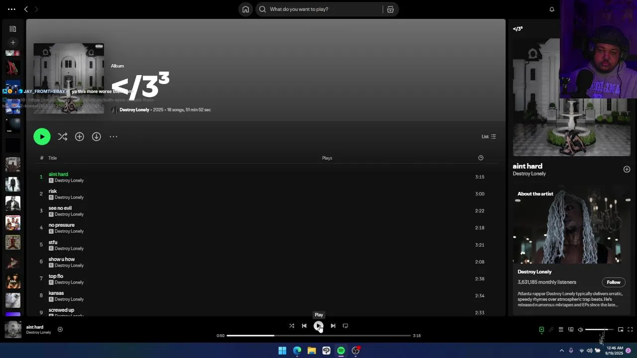Open Destroy Lonely link under album title
Viewport: 637px width, 358px height.
134,110
